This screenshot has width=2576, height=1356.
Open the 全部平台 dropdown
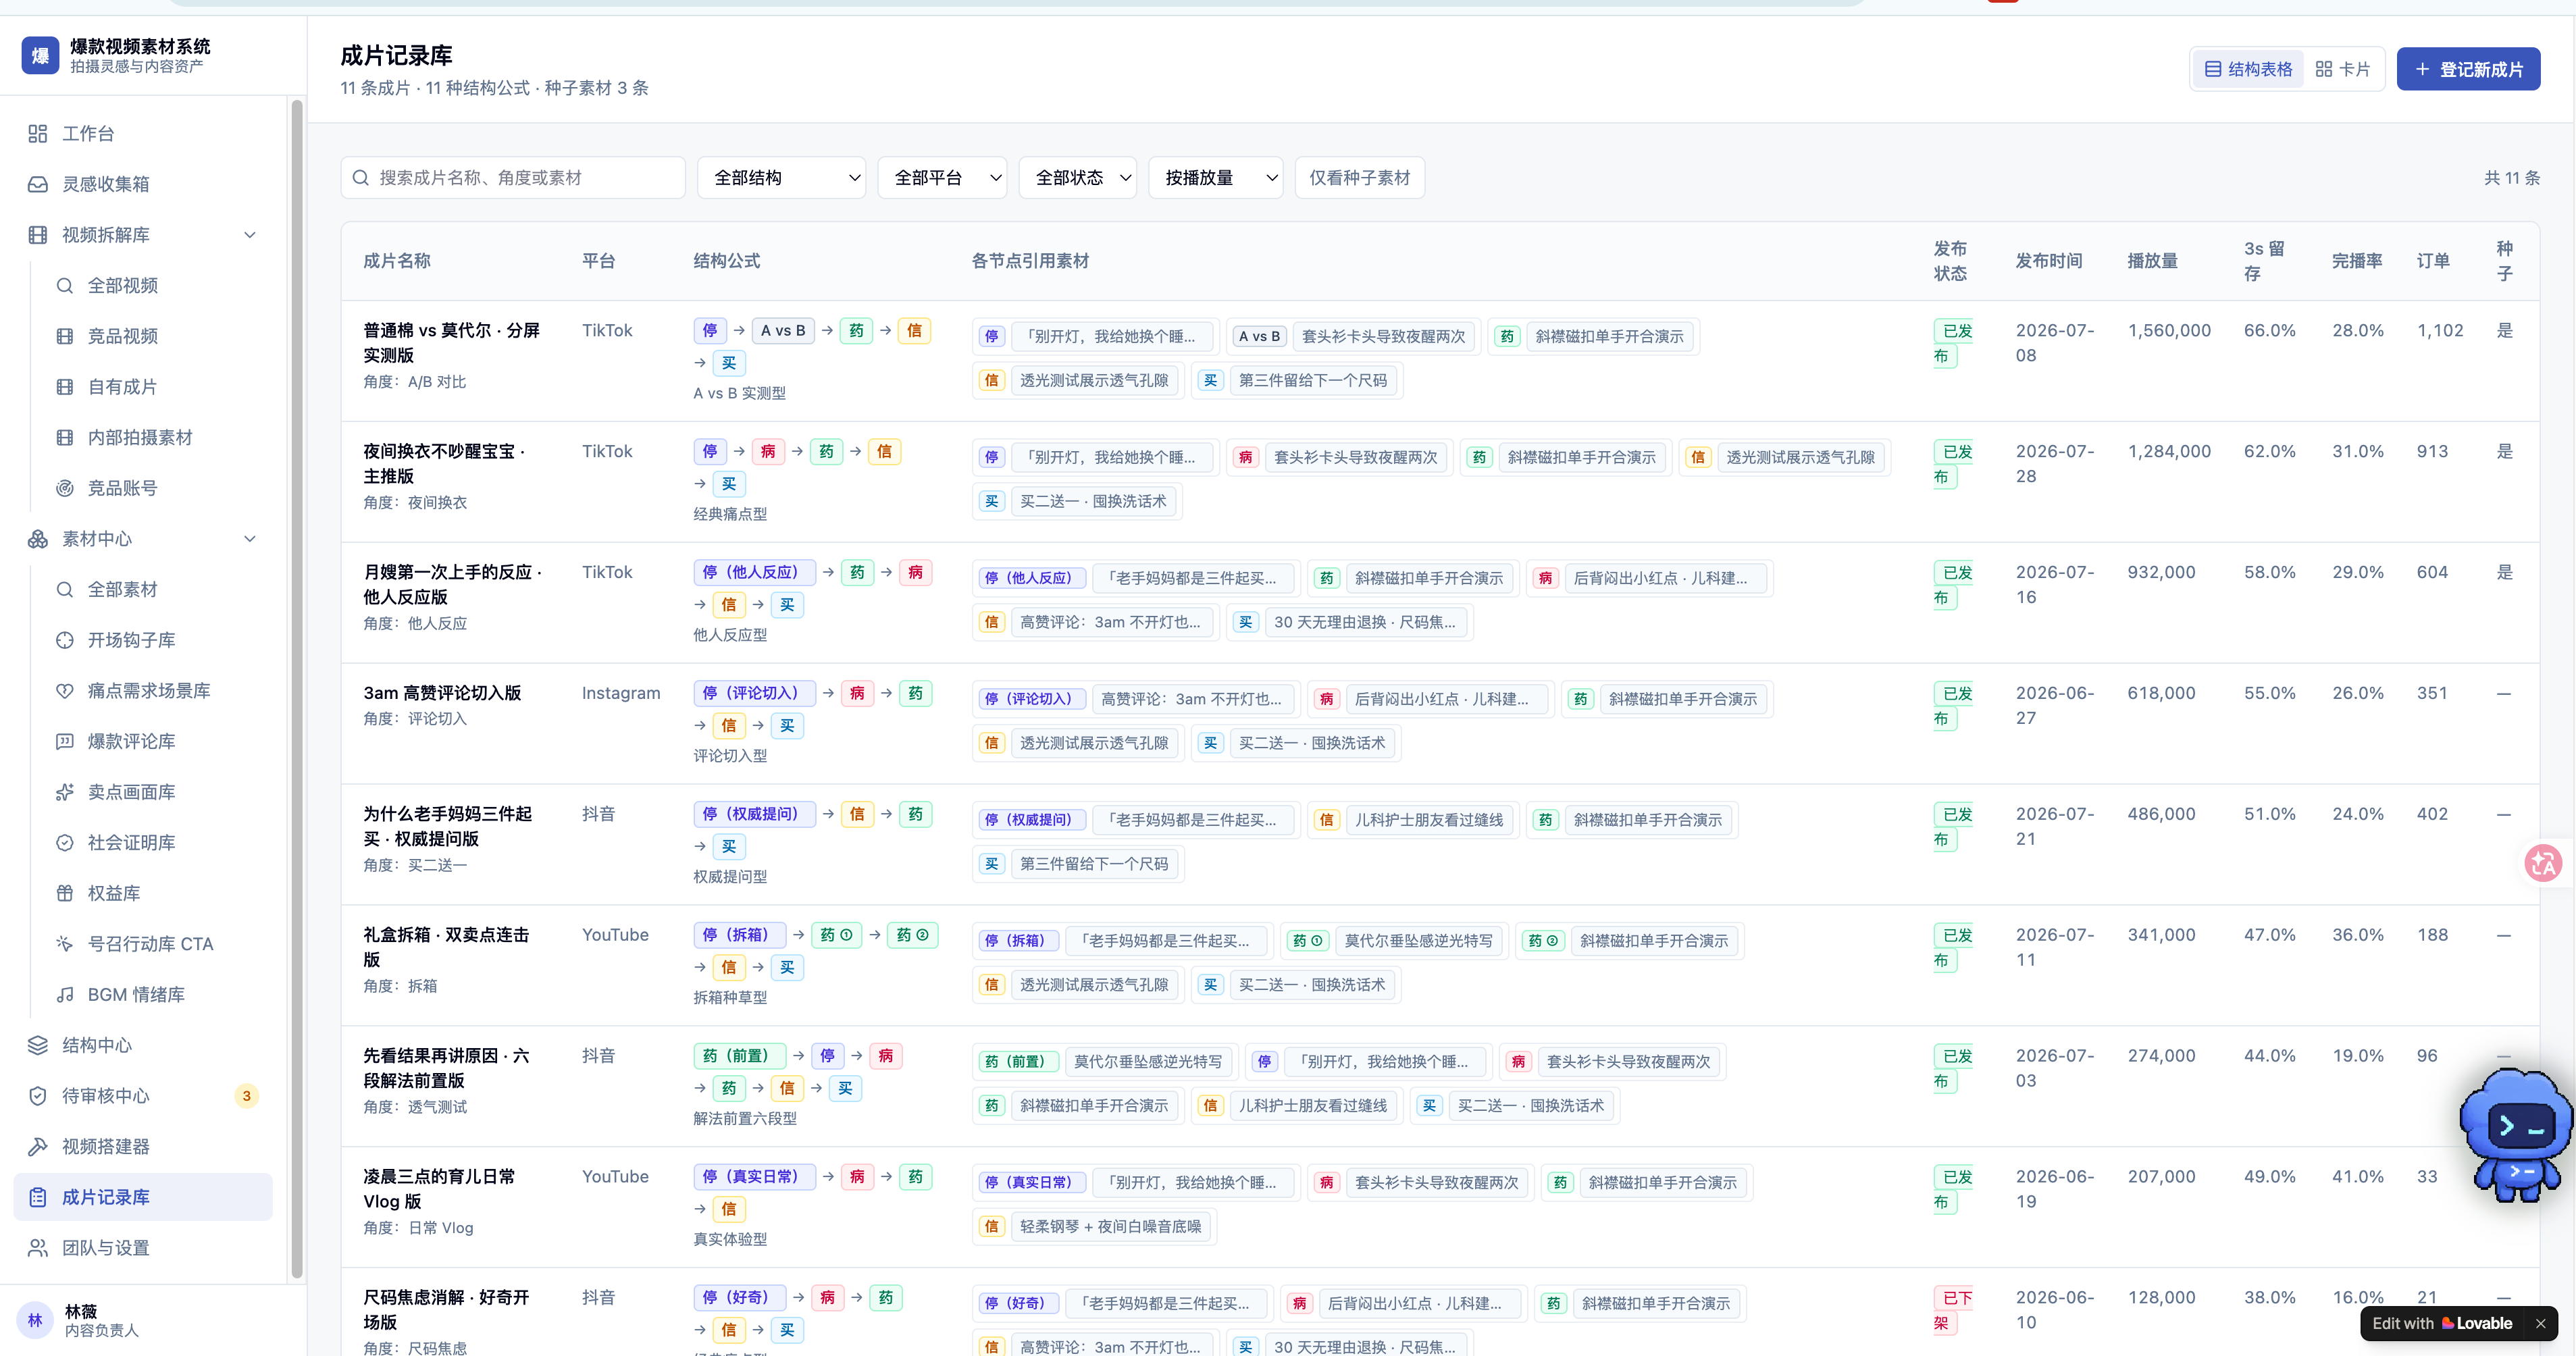point(943,178)
